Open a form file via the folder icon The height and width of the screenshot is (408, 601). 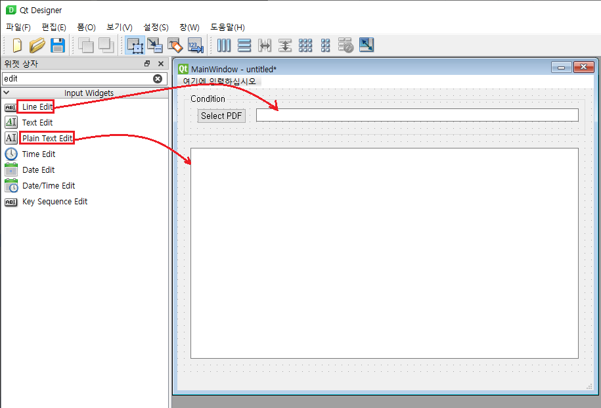pyautogui.click(x=37, y=45)
